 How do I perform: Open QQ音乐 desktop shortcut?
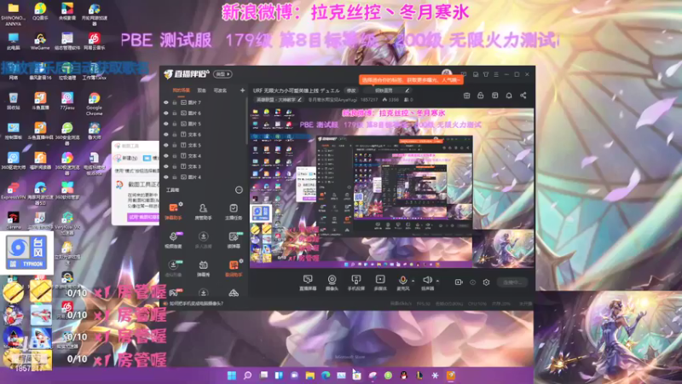[x=40, y=11]
